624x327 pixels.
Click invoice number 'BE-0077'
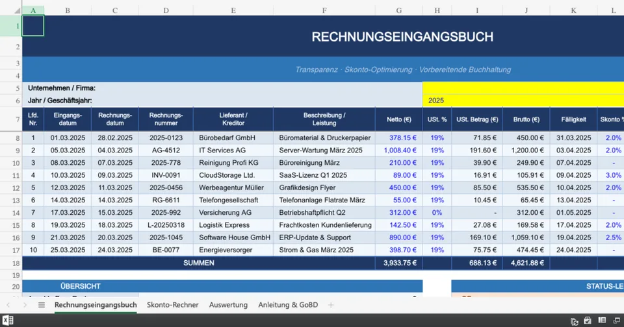[166, 250]
